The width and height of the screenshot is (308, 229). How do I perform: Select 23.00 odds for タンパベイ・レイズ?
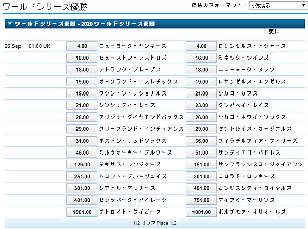[201, 105]
